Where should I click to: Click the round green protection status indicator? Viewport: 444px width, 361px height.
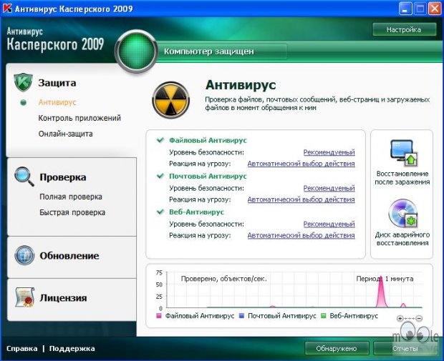(136, 51)
